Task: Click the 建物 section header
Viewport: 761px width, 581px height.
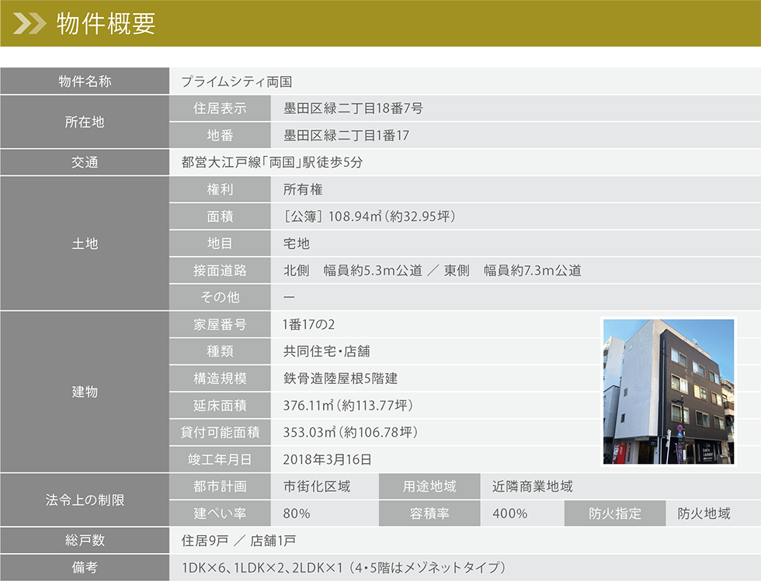Action: (x=85, y=392)
